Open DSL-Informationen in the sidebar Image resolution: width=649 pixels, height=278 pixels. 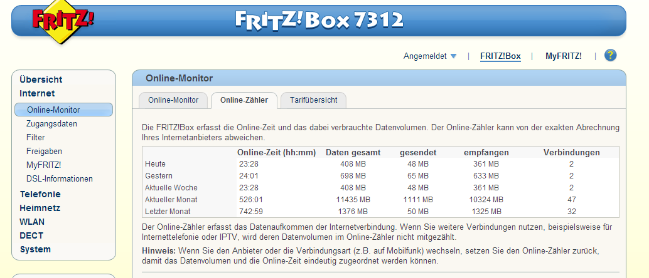click(60, 179)
